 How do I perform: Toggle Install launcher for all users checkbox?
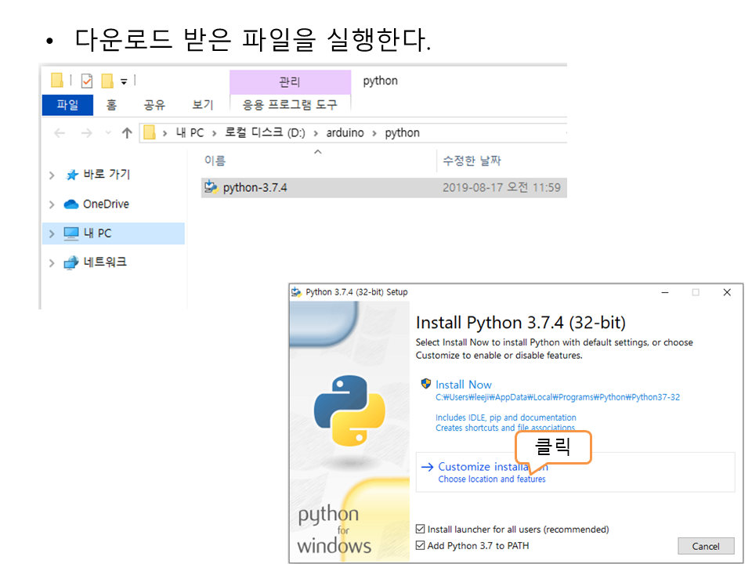click(x=421, y=530)
